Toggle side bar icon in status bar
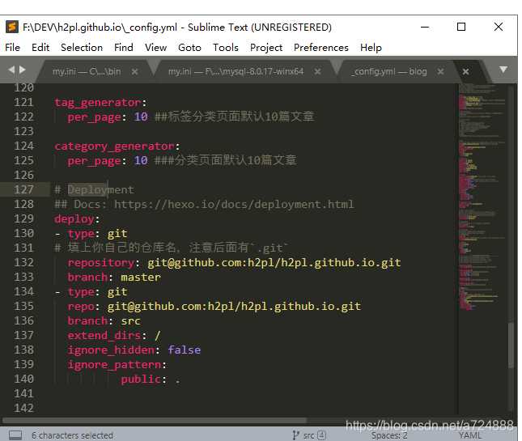 [x=15, y=435]
